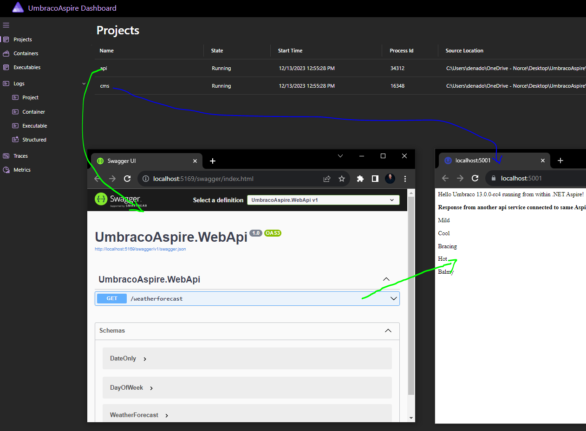Click the site info icon in Swagger address bar
Image resolution: width=586 pixels, height=431 pixels.
click(145, 179)
